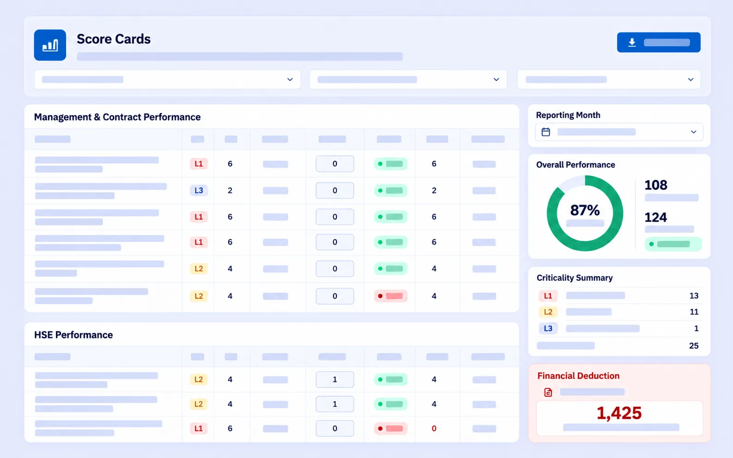Click the HSE Performance heading
The height and width of the screenshot is (458, 733).
[73, 335]
